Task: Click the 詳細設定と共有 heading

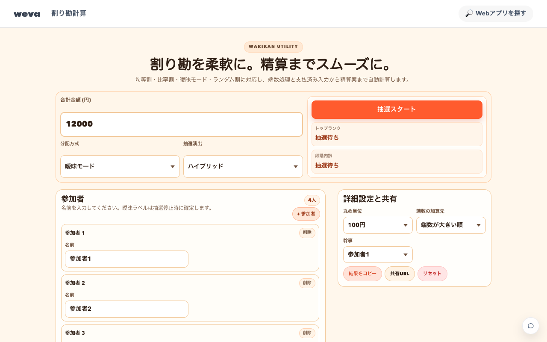Action: (x=370, y=199)
